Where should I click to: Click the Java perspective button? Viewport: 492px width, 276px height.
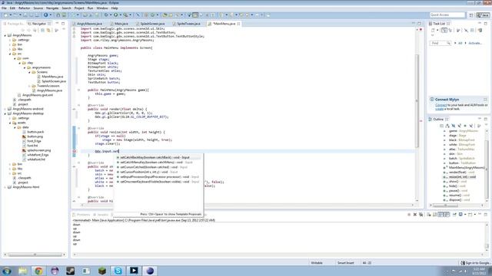pos(483,15)
